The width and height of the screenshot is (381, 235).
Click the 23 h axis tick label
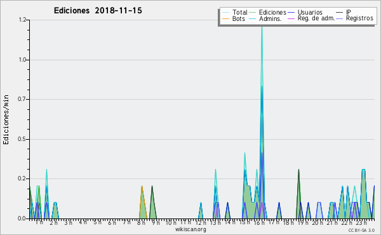coord(361,223)
